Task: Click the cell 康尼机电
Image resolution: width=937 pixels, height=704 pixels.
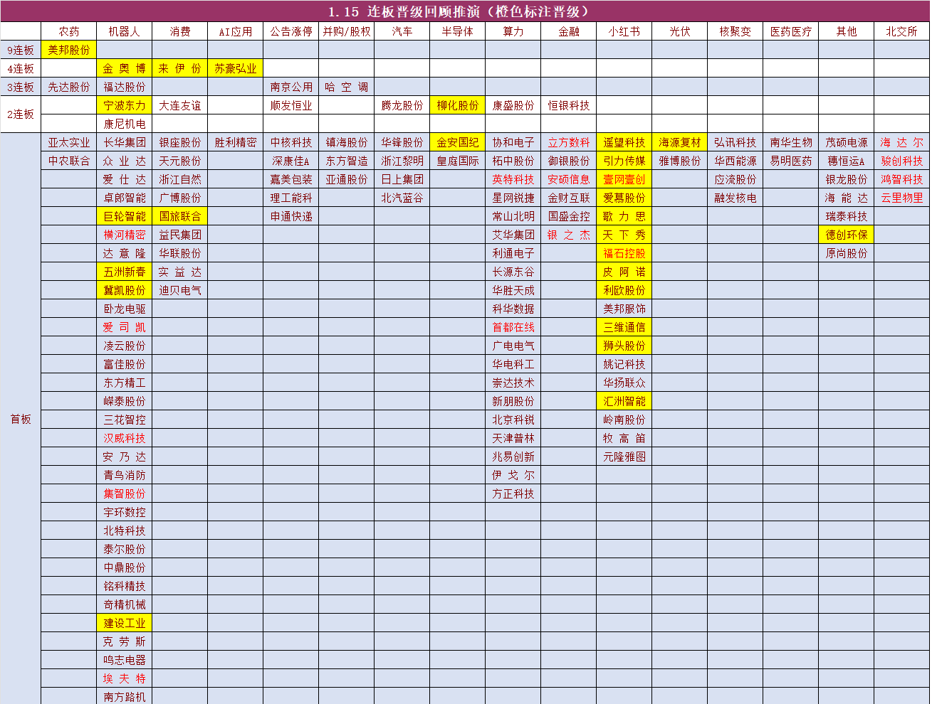Action: tap(125, 124)
